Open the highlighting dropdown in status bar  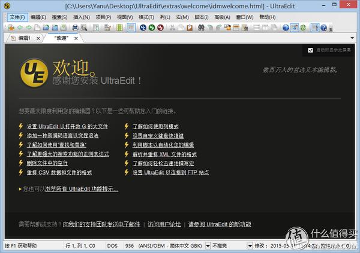[250, 246]
